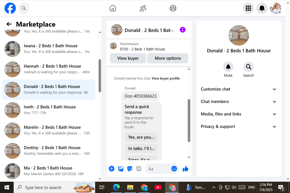Choose a sticker icon
Viewport: 290px width, 193px height.
tap(130, 169)
